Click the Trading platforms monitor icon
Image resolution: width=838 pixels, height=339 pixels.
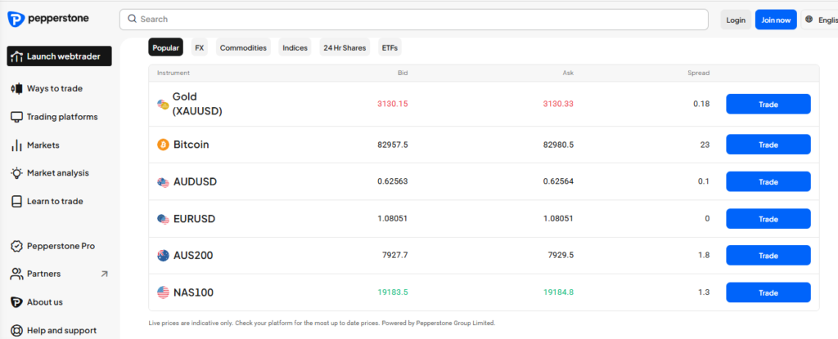[16, 117]
